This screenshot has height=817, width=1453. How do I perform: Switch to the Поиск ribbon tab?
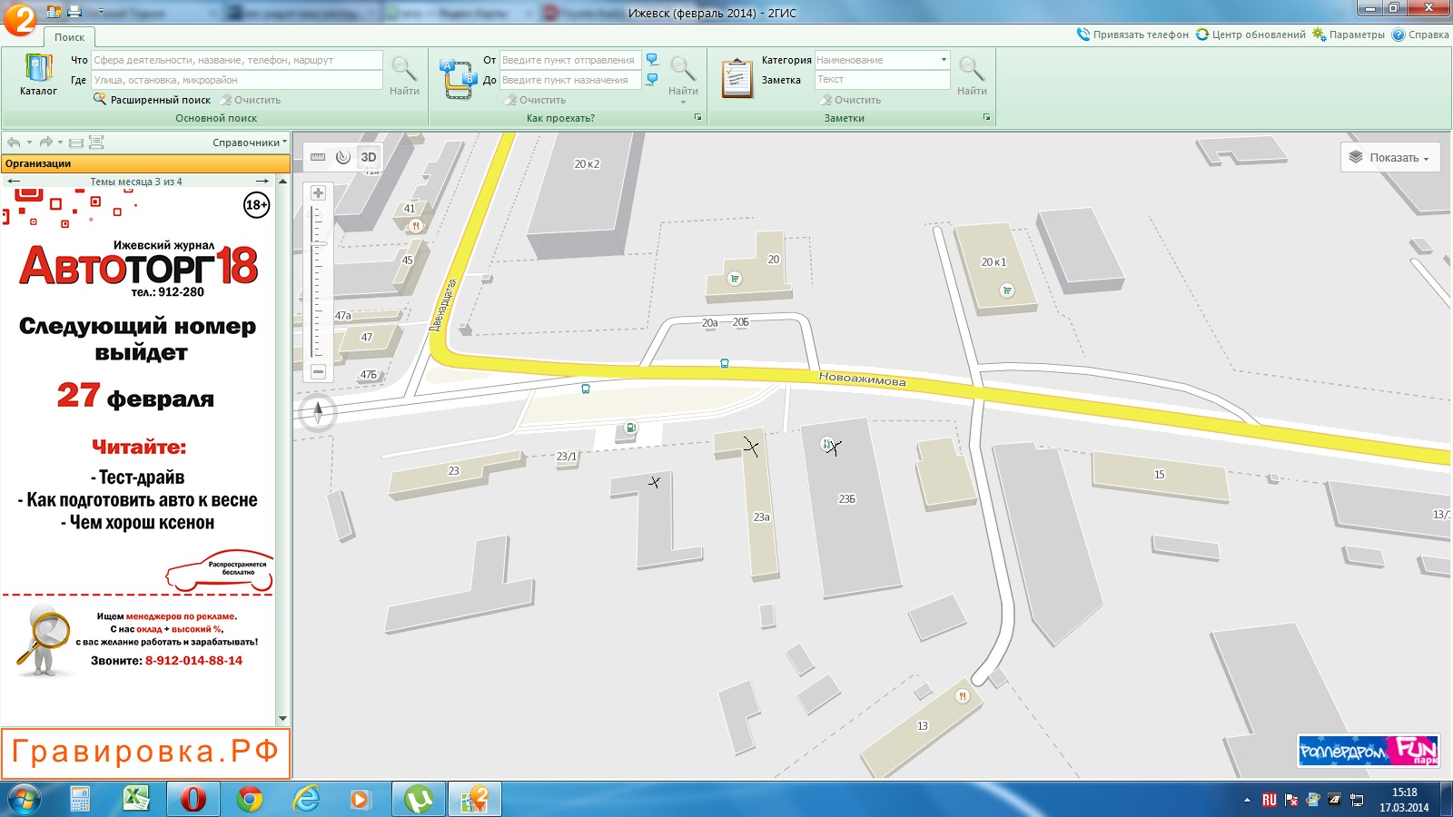point(69,37)
